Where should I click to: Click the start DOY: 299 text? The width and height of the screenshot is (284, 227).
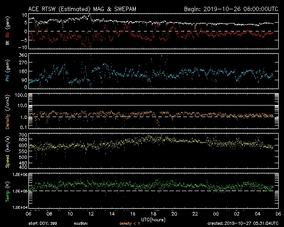click(x=44, y=223)
